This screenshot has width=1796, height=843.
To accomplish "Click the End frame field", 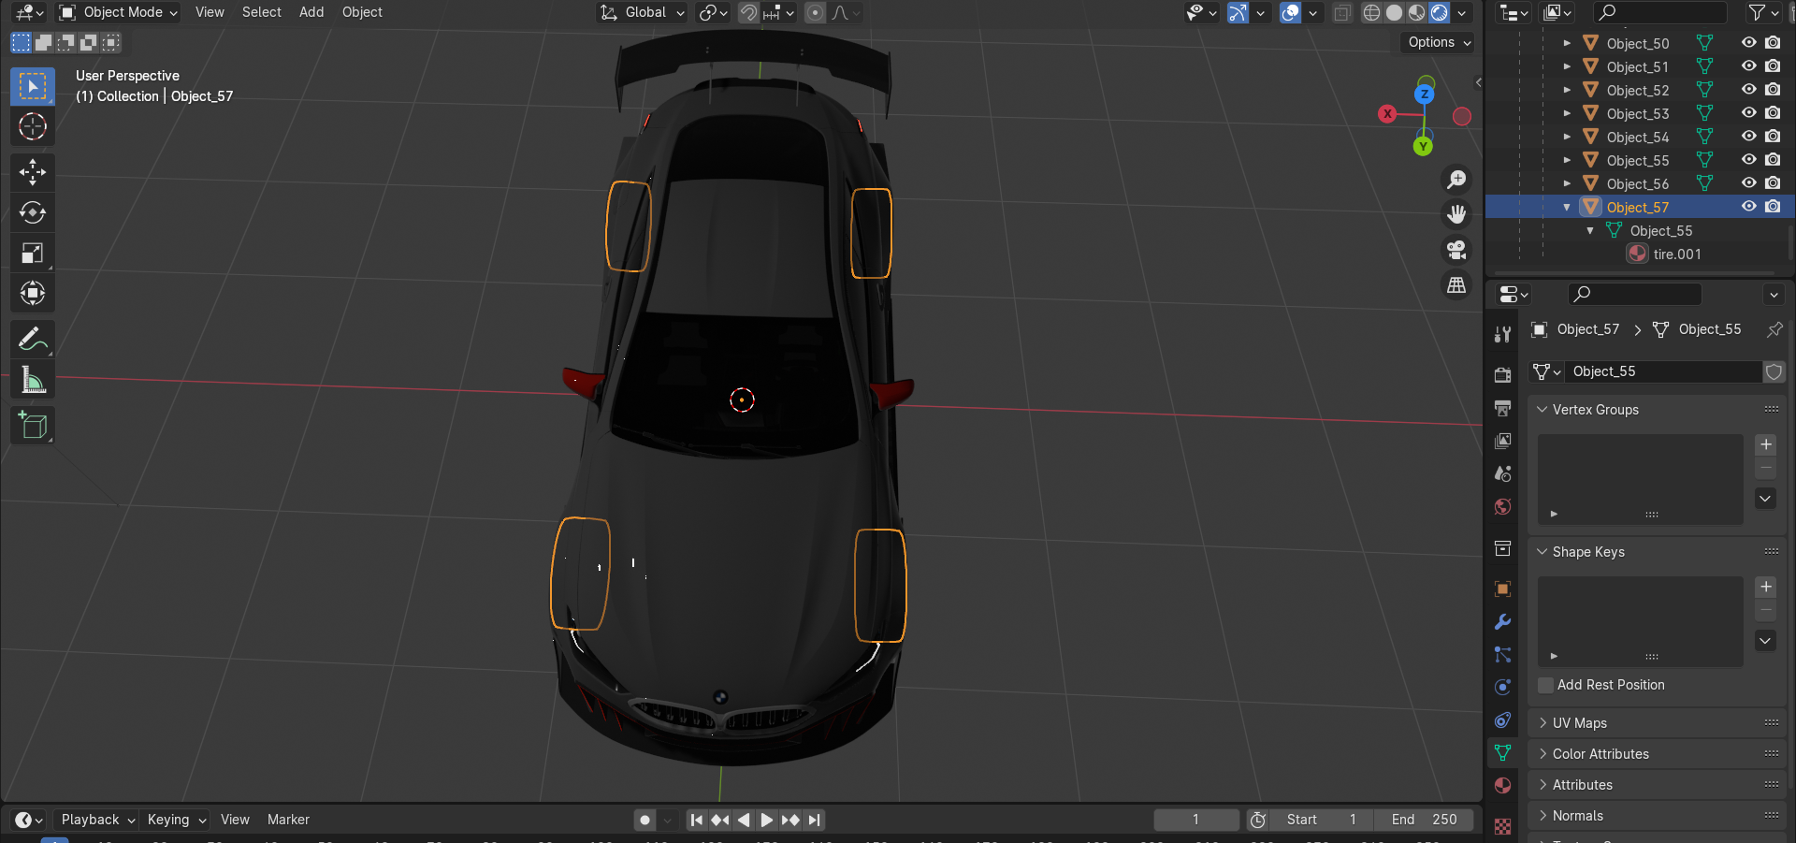I will pos(1424,820).
